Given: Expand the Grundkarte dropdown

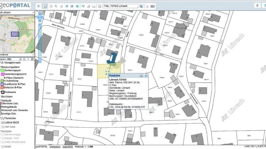Looking at the screenshot, I should (17, 55).
